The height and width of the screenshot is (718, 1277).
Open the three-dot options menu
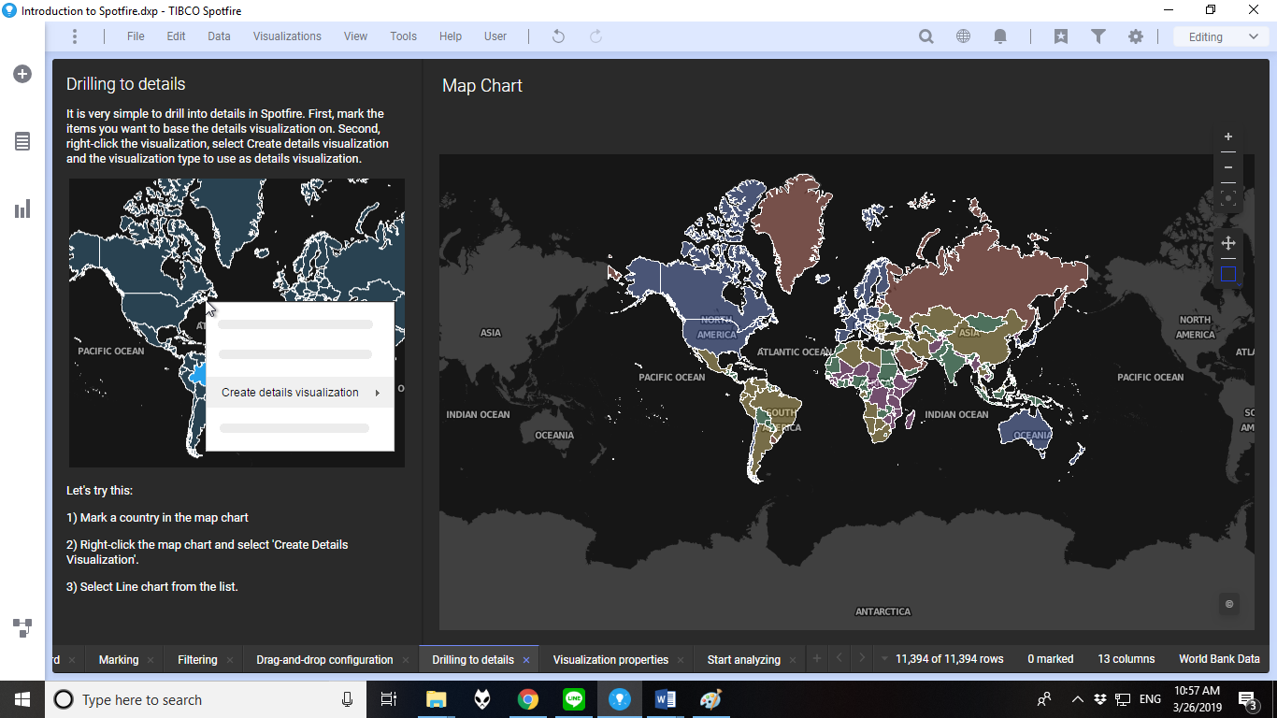75,36
